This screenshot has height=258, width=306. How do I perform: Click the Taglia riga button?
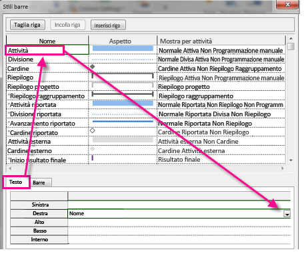tap(27, 25)
